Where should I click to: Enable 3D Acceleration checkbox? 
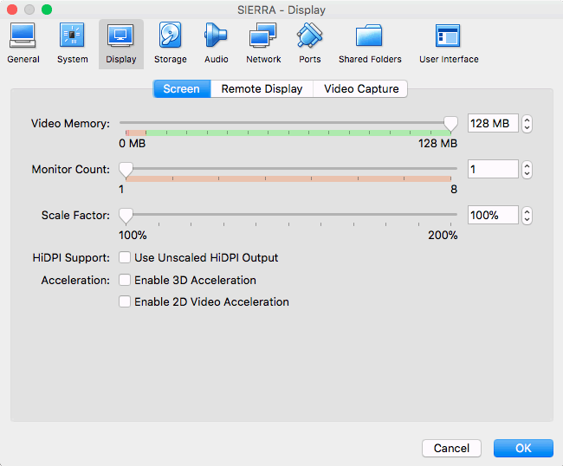pos(125,280)
